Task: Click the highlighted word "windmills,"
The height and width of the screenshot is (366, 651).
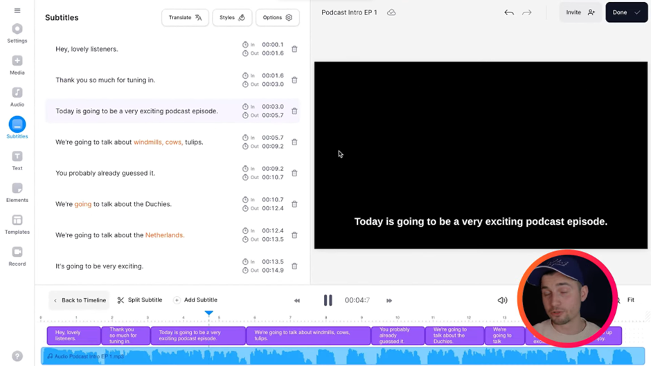Action: click(x=148, y=142)
